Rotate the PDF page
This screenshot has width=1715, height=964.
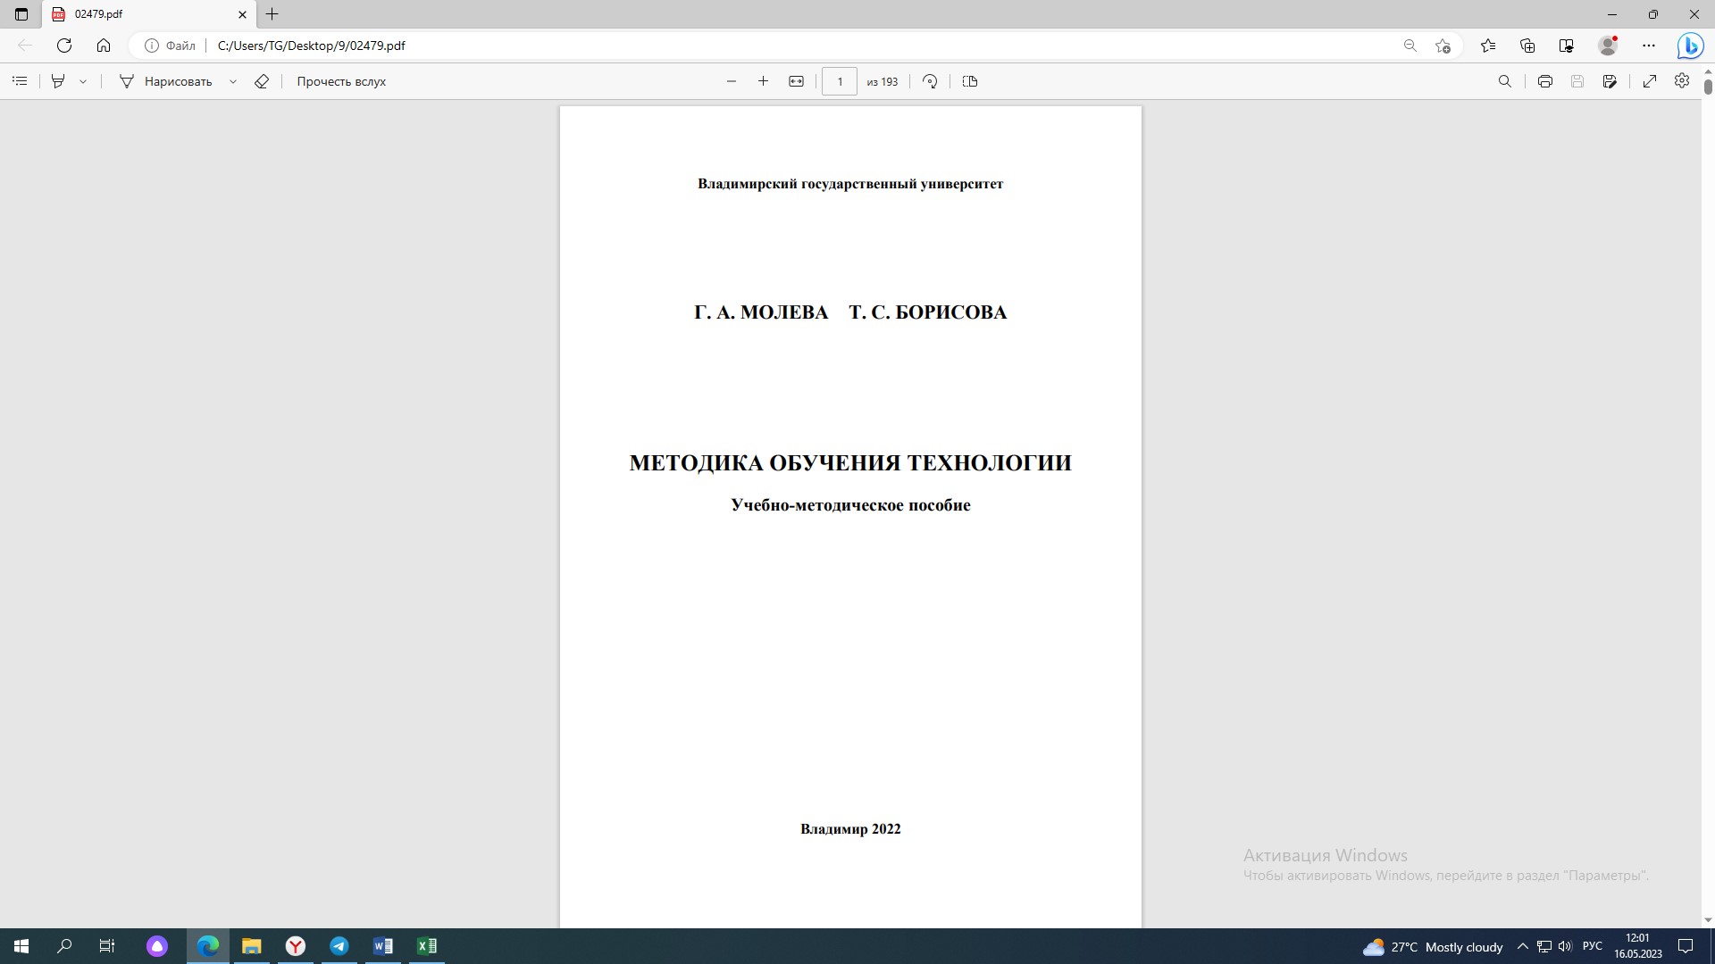click(x=930, y=81)
